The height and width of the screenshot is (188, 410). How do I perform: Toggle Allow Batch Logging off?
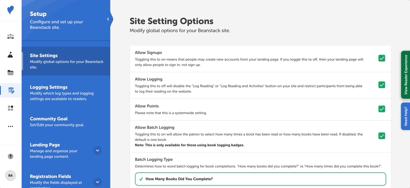point(381,136)
